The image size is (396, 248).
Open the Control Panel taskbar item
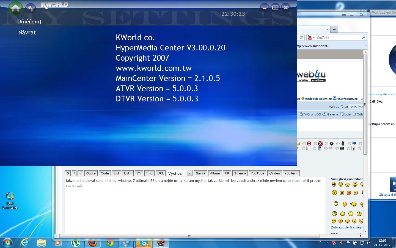click(x=126, y=243)
